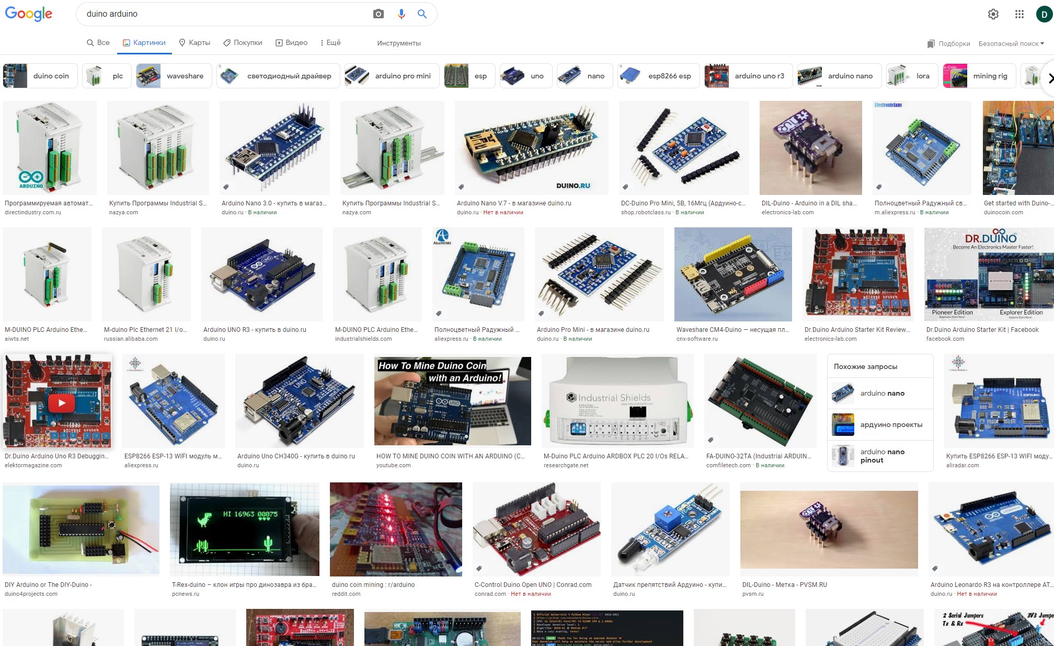This screenshot has width=1054, height=646.
Task: Open Arduino UNO R3 duino.ru image
Action: (262, 274)
